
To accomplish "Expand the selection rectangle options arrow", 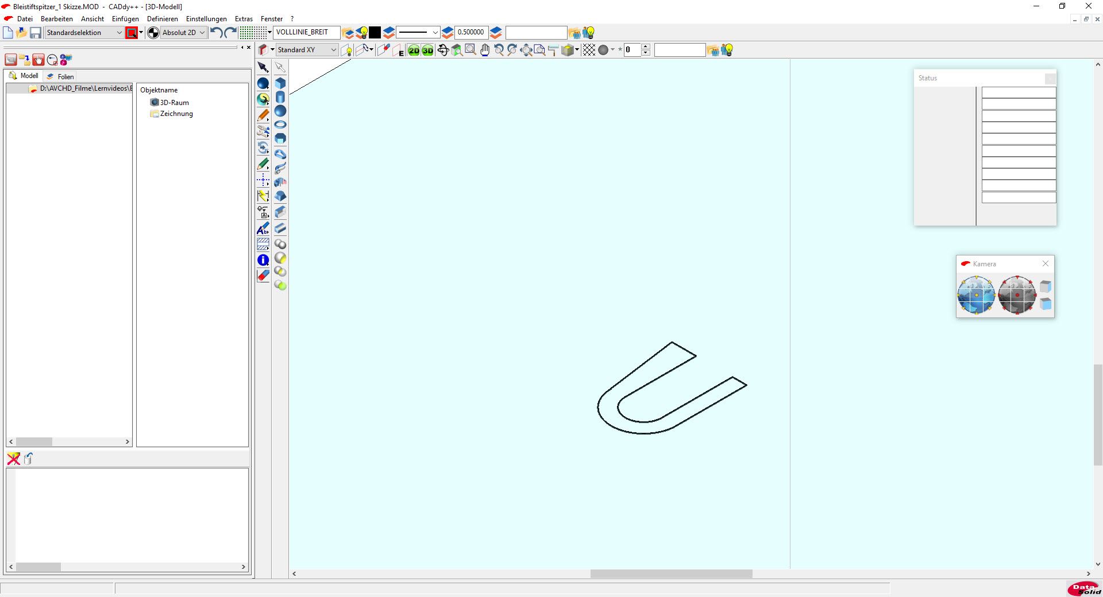I will [x=141, y=32].
